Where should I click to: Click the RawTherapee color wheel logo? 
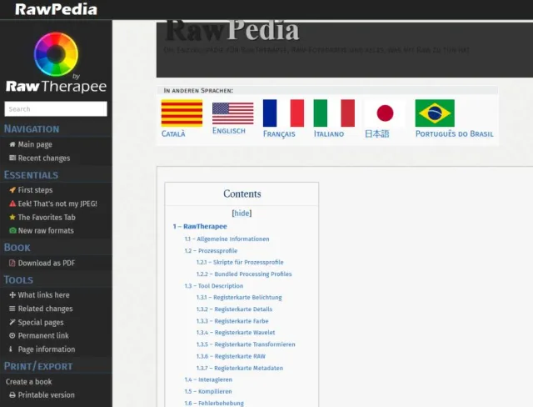coord(56,54)
